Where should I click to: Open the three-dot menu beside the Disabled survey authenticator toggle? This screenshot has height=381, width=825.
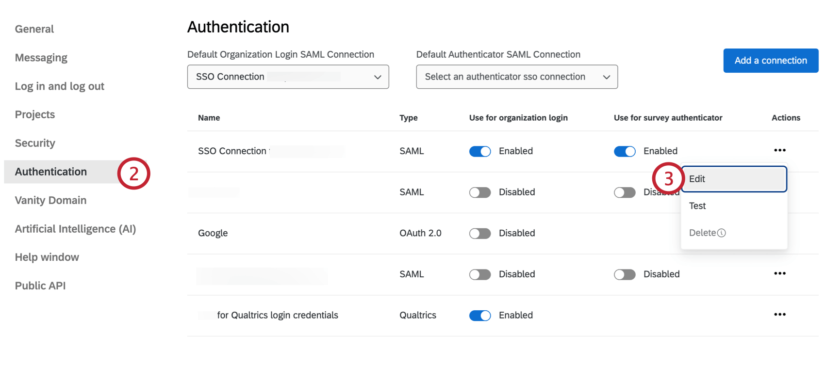pos(779,273)
